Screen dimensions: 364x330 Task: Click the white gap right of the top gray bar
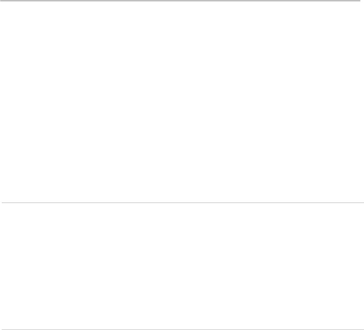362,1
